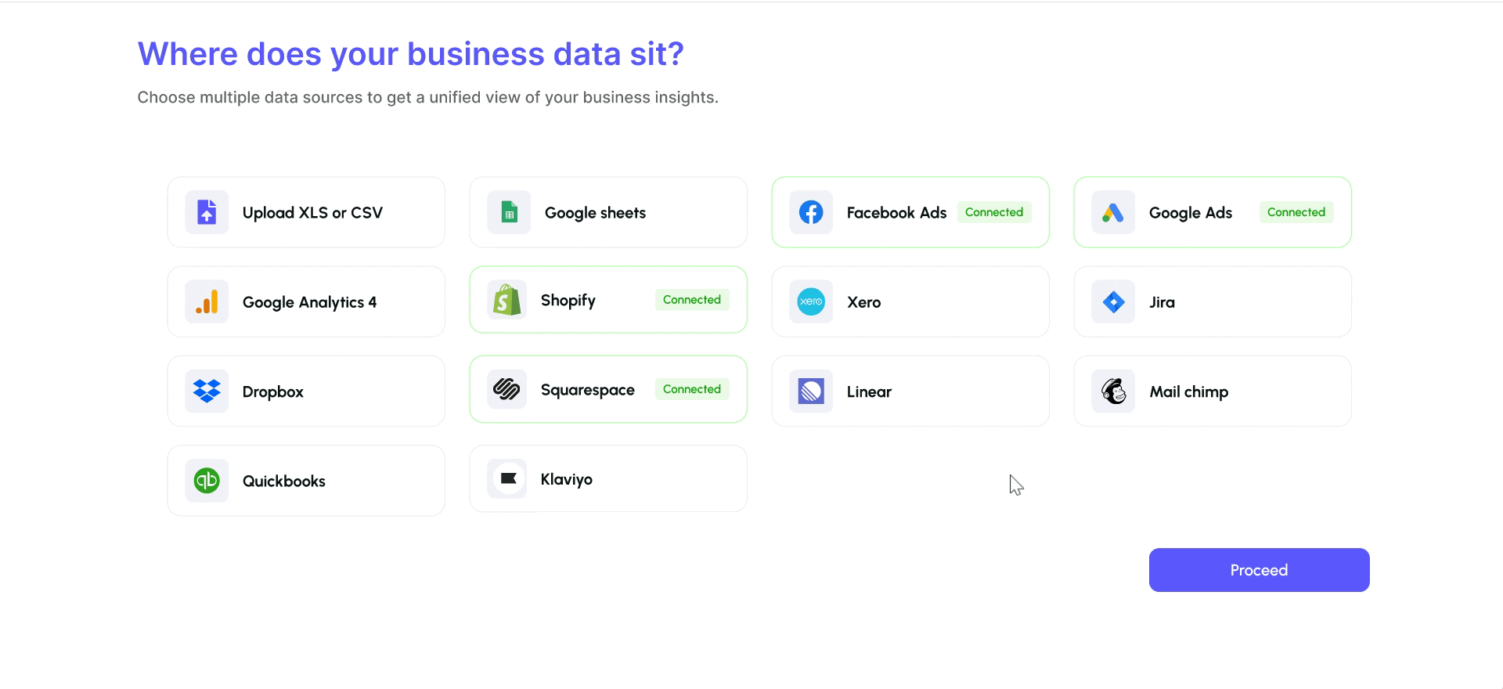Select the Quickbooks label text
This screenshot has height=689, width=1503.
284,482
